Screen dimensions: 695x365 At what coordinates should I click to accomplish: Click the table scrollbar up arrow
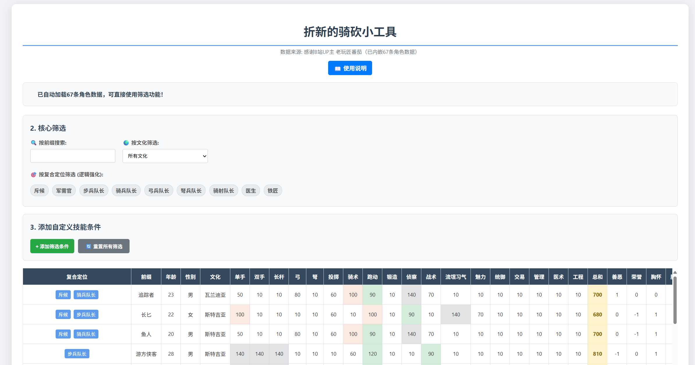[675, 272]
